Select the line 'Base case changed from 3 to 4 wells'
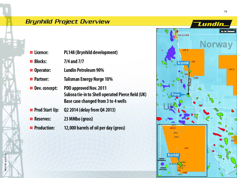Screen dimensions: 237x178 (95, 101)
